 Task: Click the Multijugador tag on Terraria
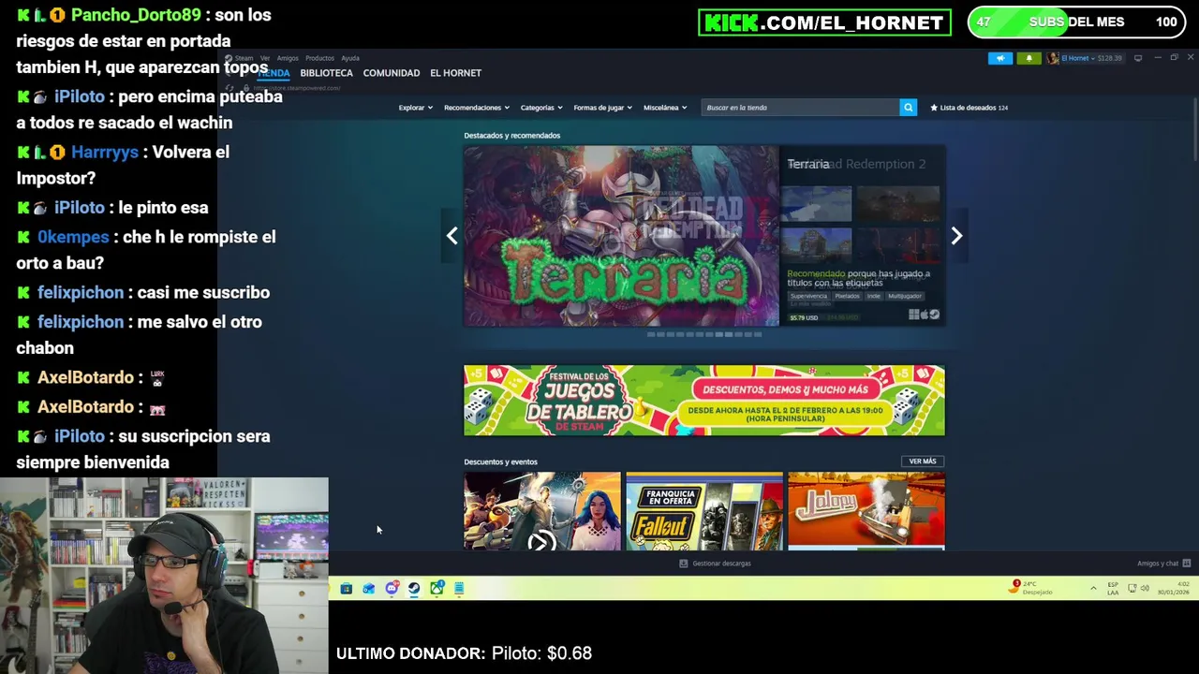pos(905,296)
